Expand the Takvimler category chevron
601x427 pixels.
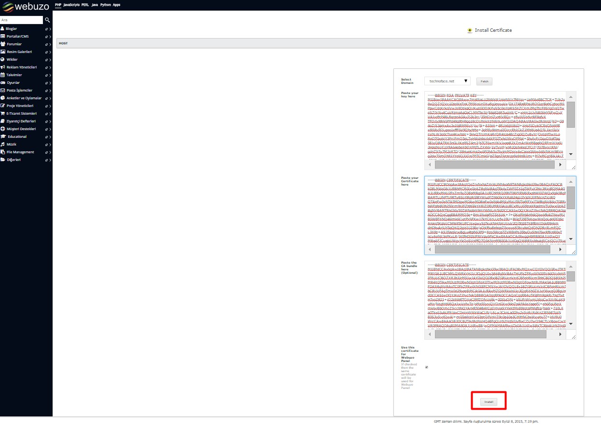click(50, 75)
